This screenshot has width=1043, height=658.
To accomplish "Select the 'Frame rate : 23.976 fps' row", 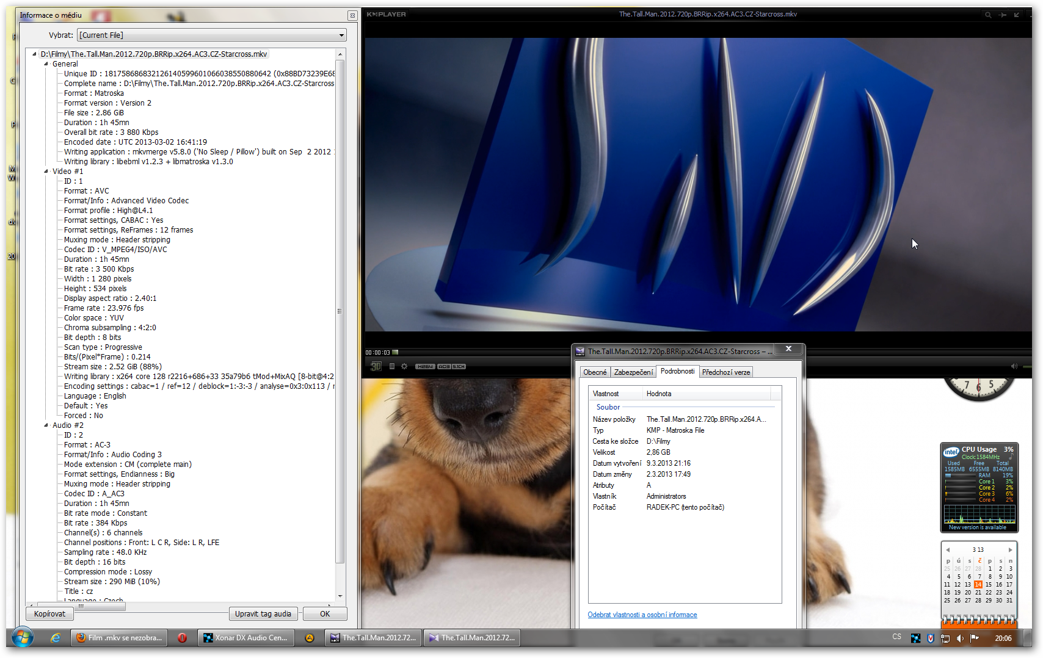I will pos(104,308).
